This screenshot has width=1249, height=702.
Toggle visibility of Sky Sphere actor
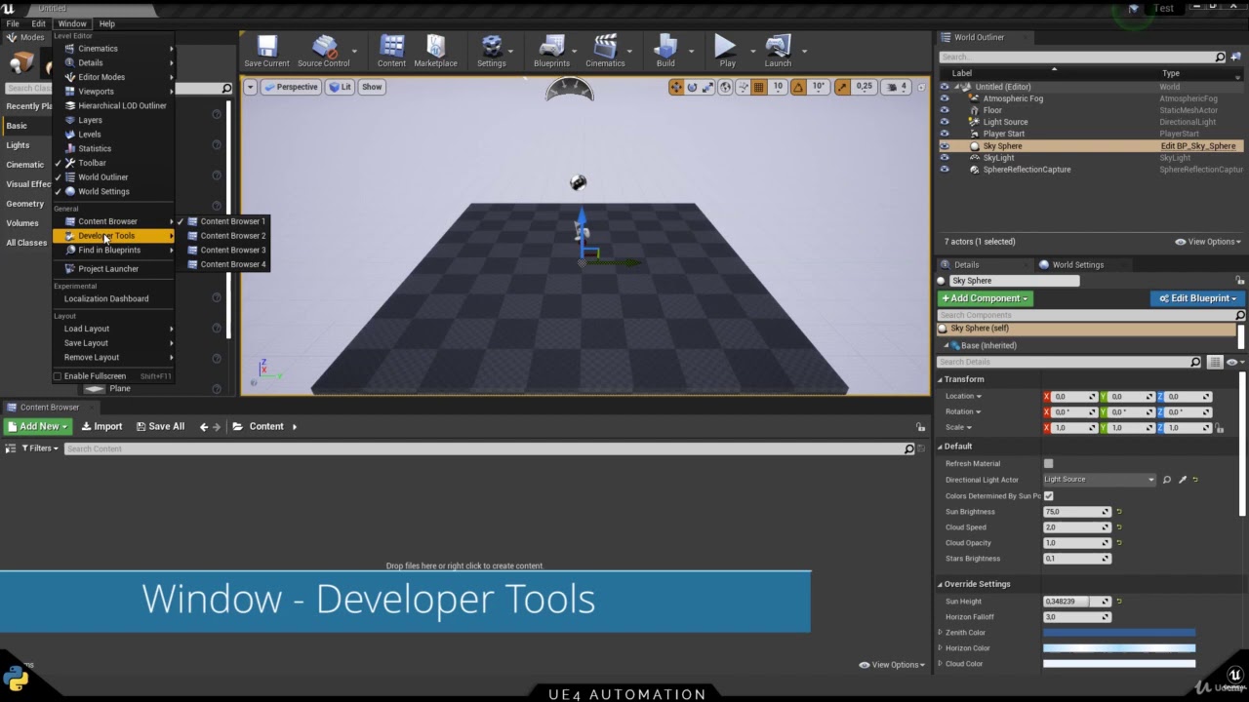944,146
